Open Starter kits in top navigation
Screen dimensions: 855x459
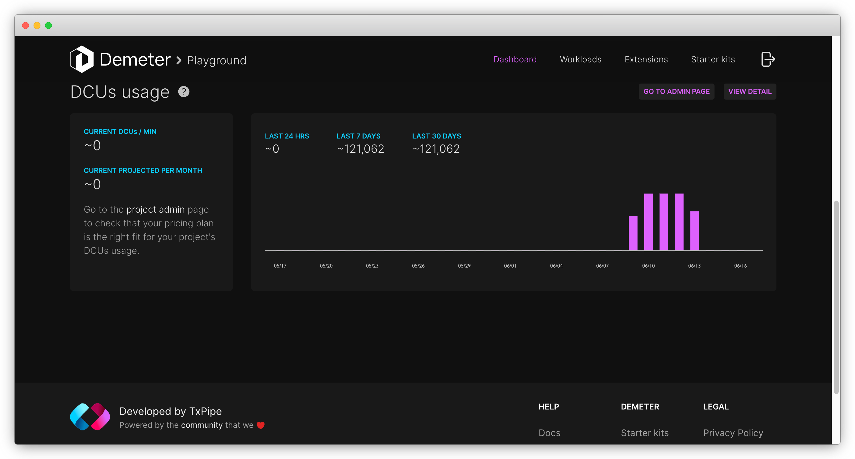click(x=713, y=59)
